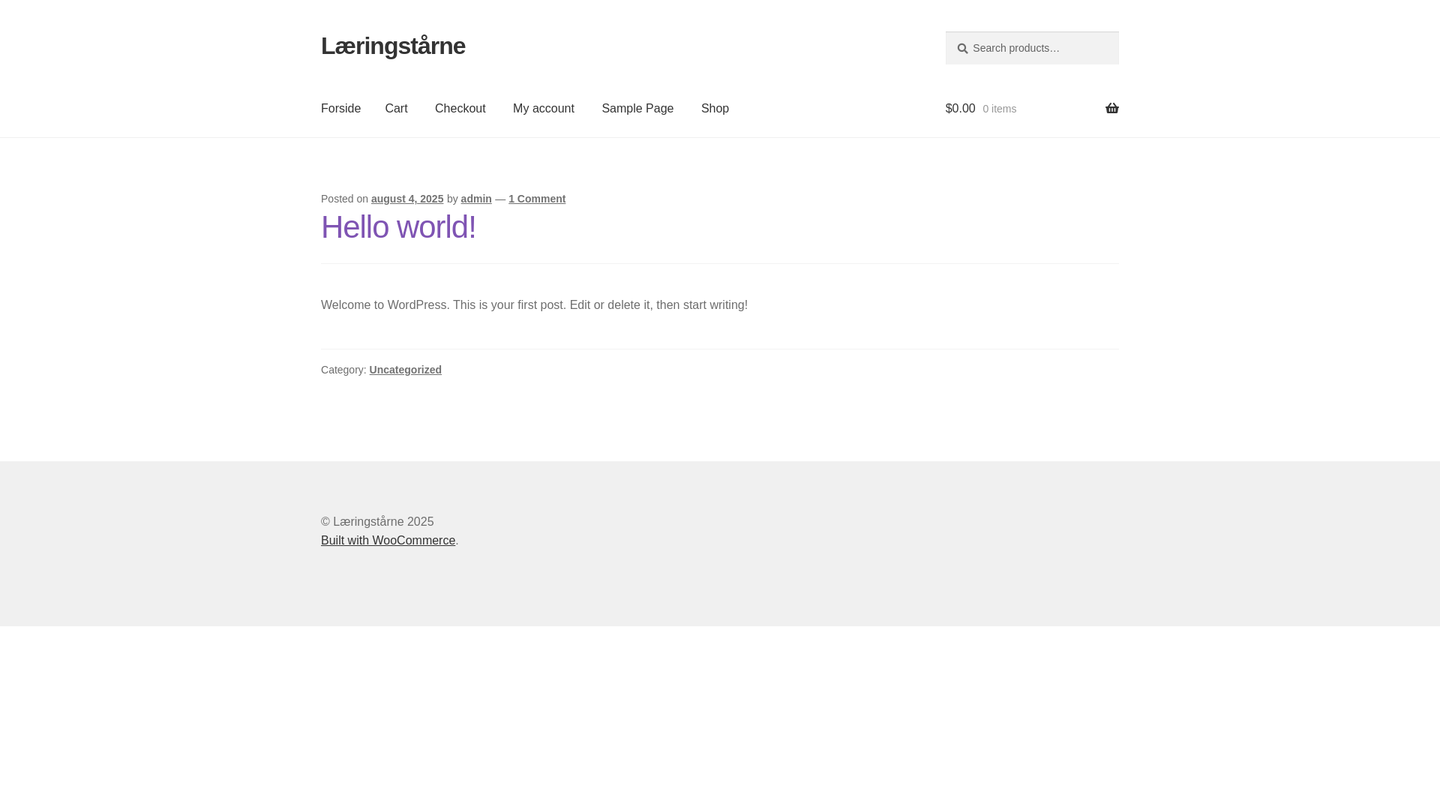Open the august 4, 2025 date link
This screenshot has height=810, width=1440.
(407, 199)
